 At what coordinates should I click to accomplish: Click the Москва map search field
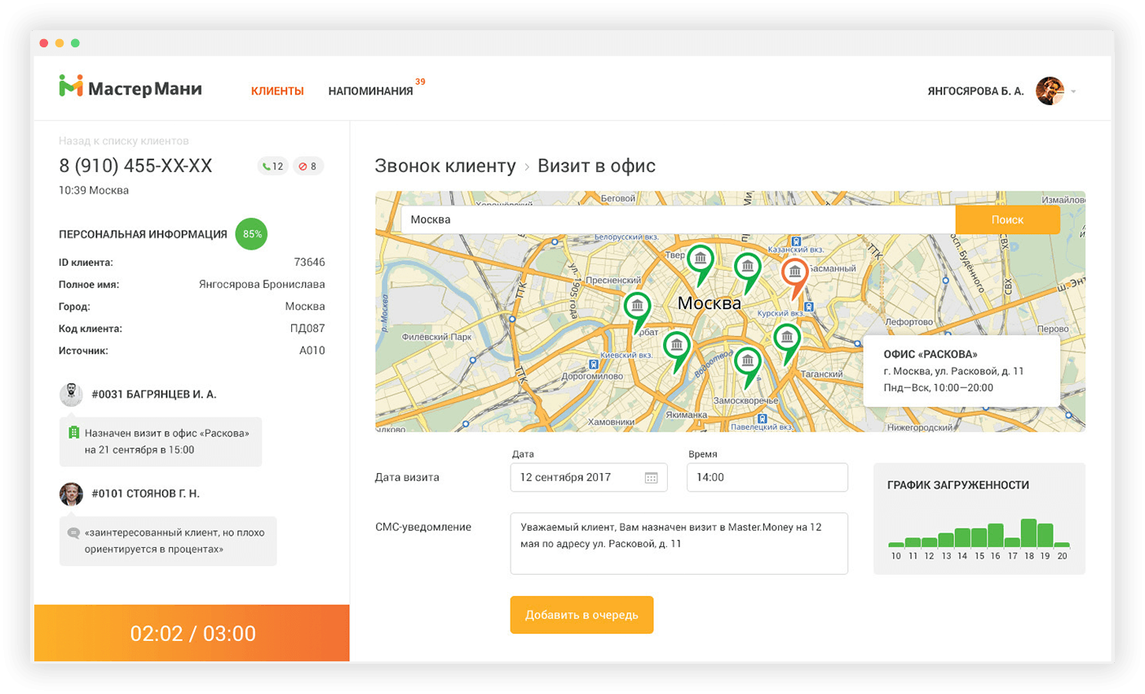pyautogui.click(x=677, y=219)
